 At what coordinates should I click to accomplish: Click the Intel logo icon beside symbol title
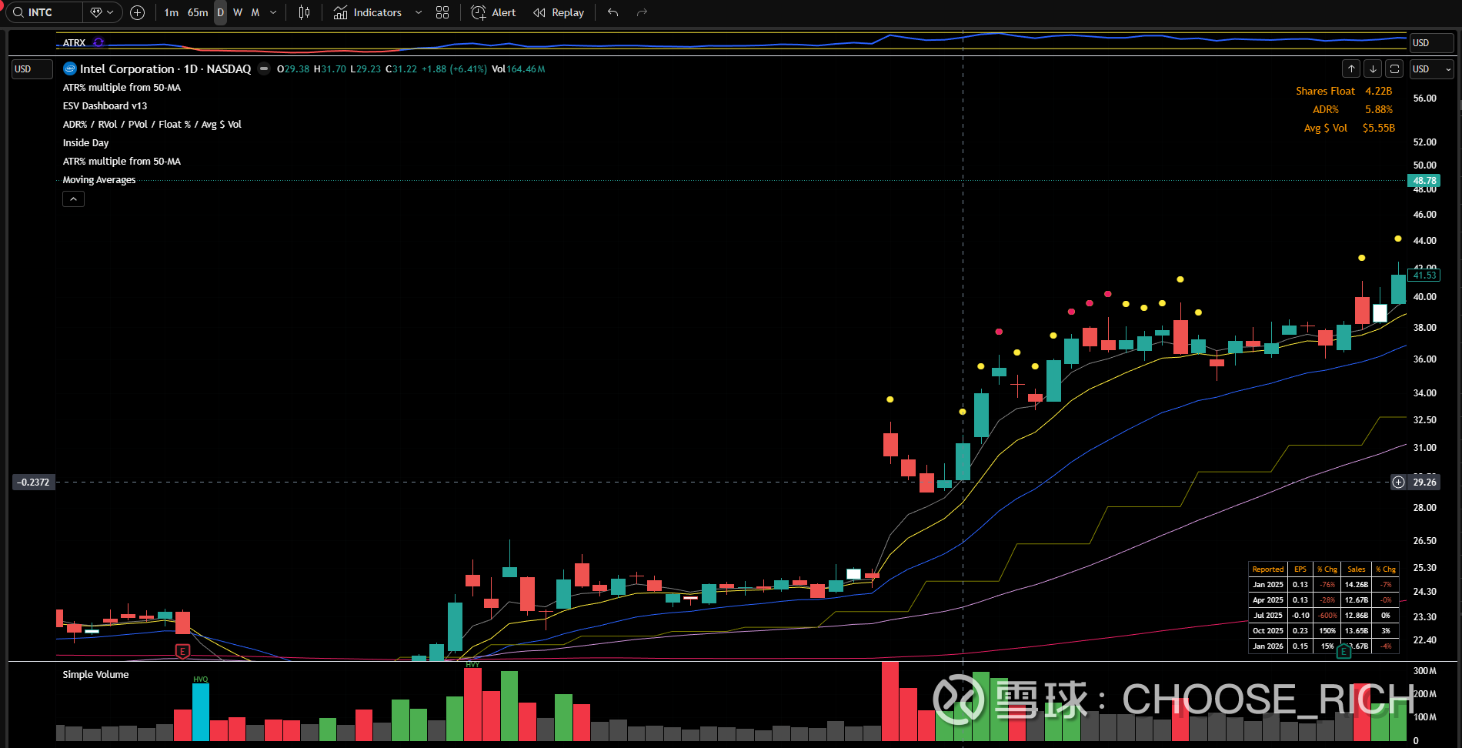tap(70, 68)
